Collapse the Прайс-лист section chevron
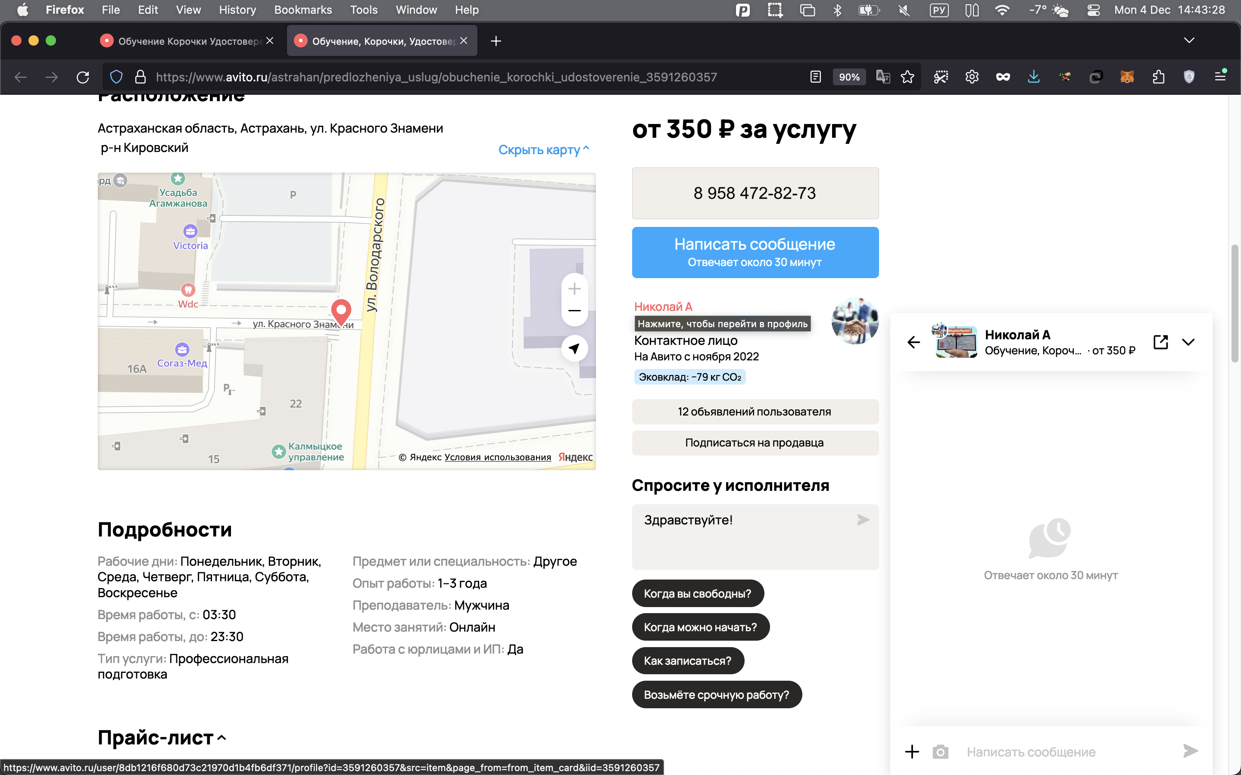1241x775 pixels. point(221,738)
